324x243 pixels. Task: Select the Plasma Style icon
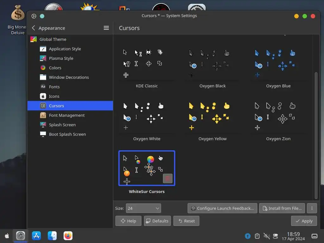pyautogui.click(x=43, y=58)
